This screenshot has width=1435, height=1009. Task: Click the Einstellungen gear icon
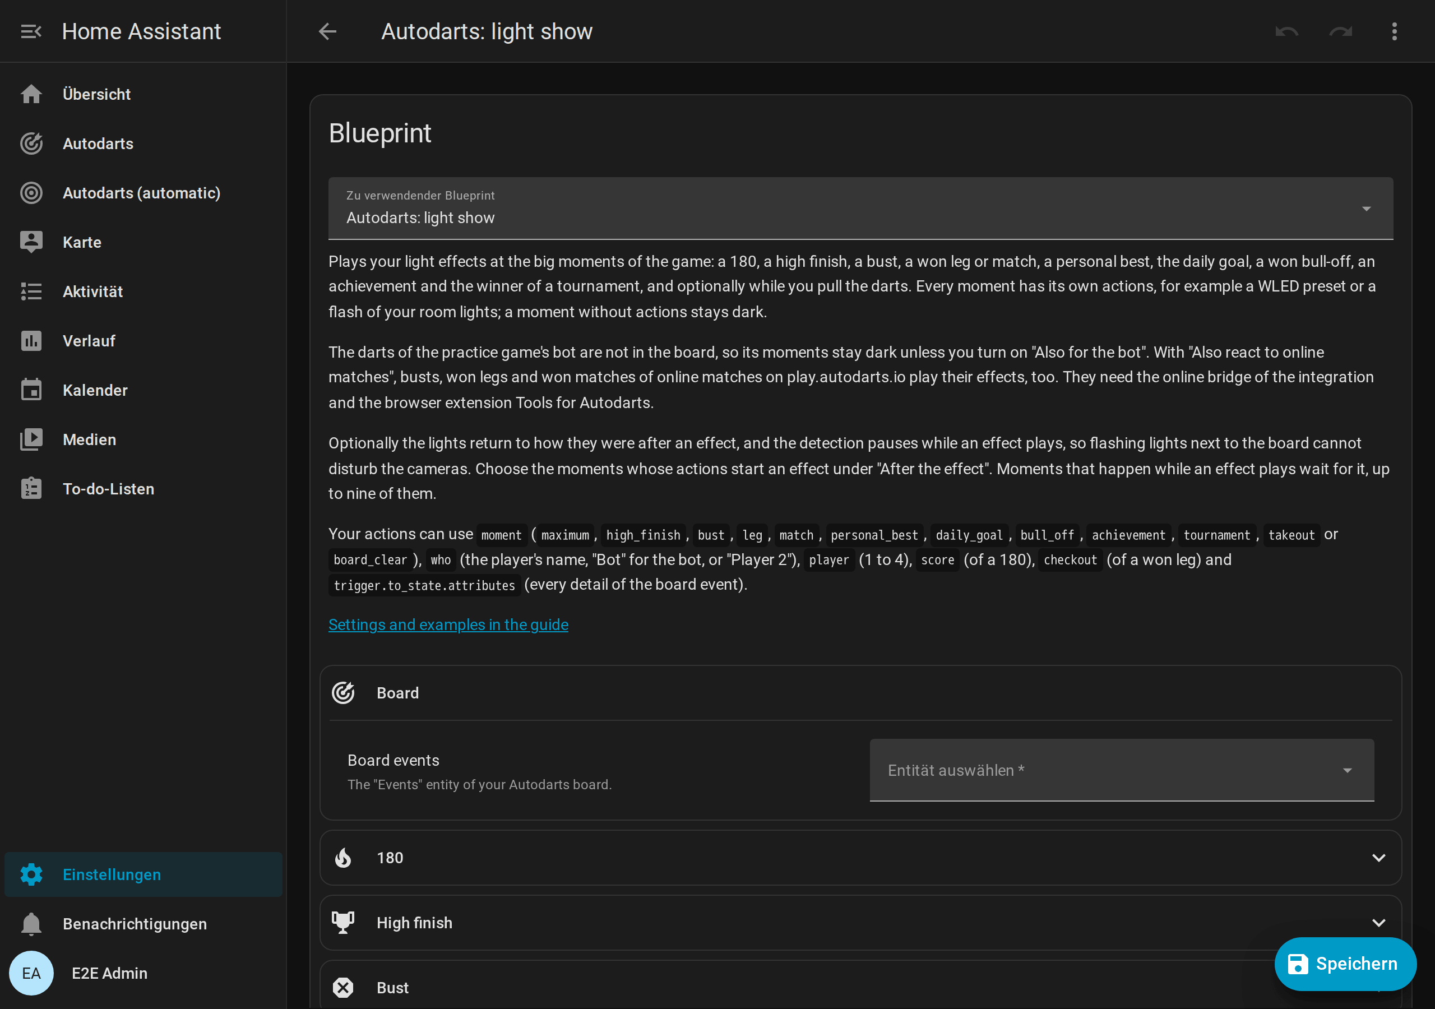[31, 874]
